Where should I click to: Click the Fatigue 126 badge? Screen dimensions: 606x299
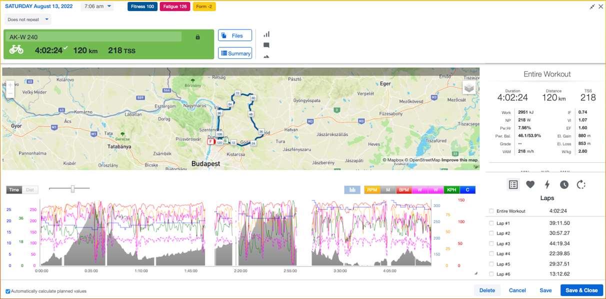175,6
